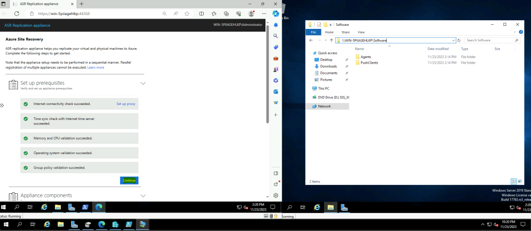Click ASR Replication appliance header link

27,25
